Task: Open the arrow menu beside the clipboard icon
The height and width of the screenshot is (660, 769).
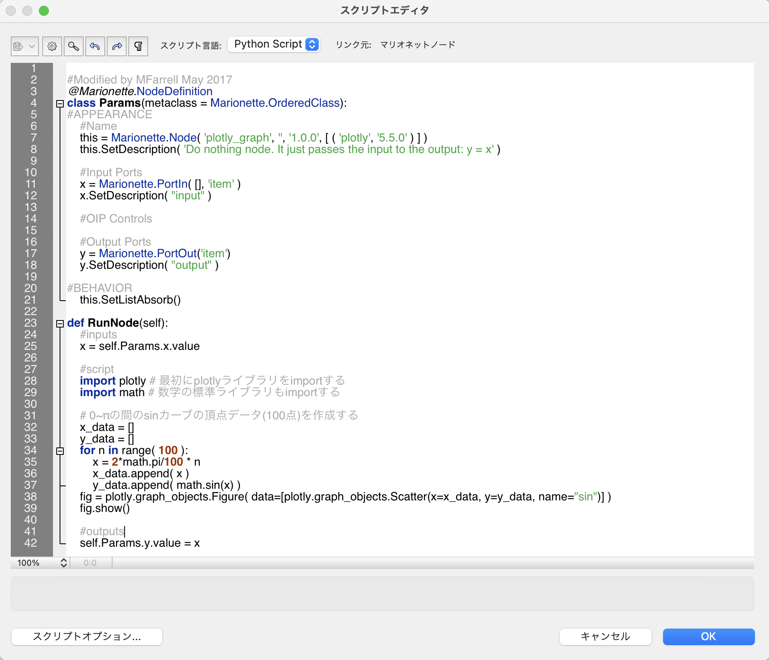Action: (32, 46)
